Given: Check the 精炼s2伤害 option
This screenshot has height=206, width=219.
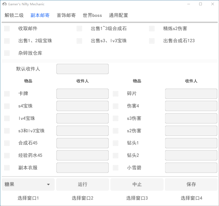Looking at the screenshot, I should (152, 29).
